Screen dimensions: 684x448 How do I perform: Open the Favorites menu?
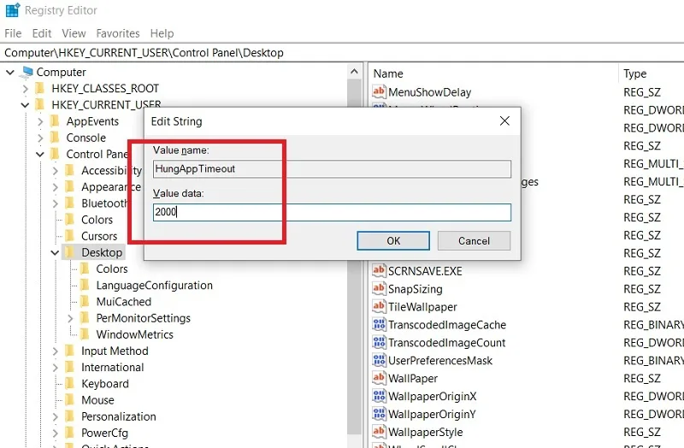point(118,33)
